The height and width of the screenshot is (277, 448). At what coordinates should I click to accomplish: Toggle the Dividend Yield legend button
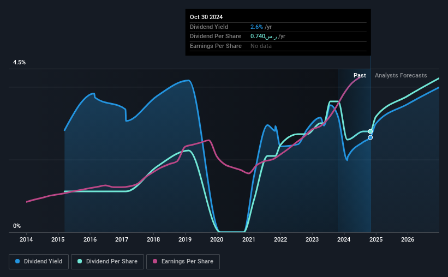click(x=39, y=262)
